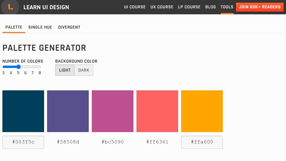Viewport: 286px width, 161px height.
Task: Switch to the Divergent tab
Action: point(69,27)
